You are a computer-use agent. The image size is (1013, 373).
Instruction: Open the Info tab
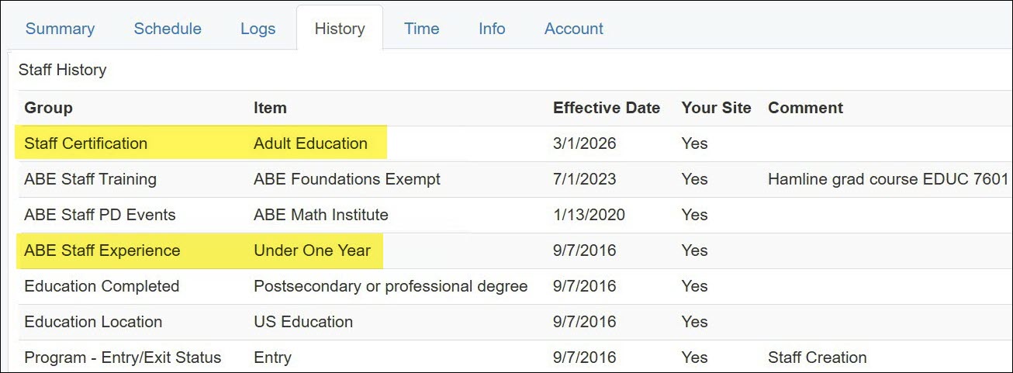[492, 29]
